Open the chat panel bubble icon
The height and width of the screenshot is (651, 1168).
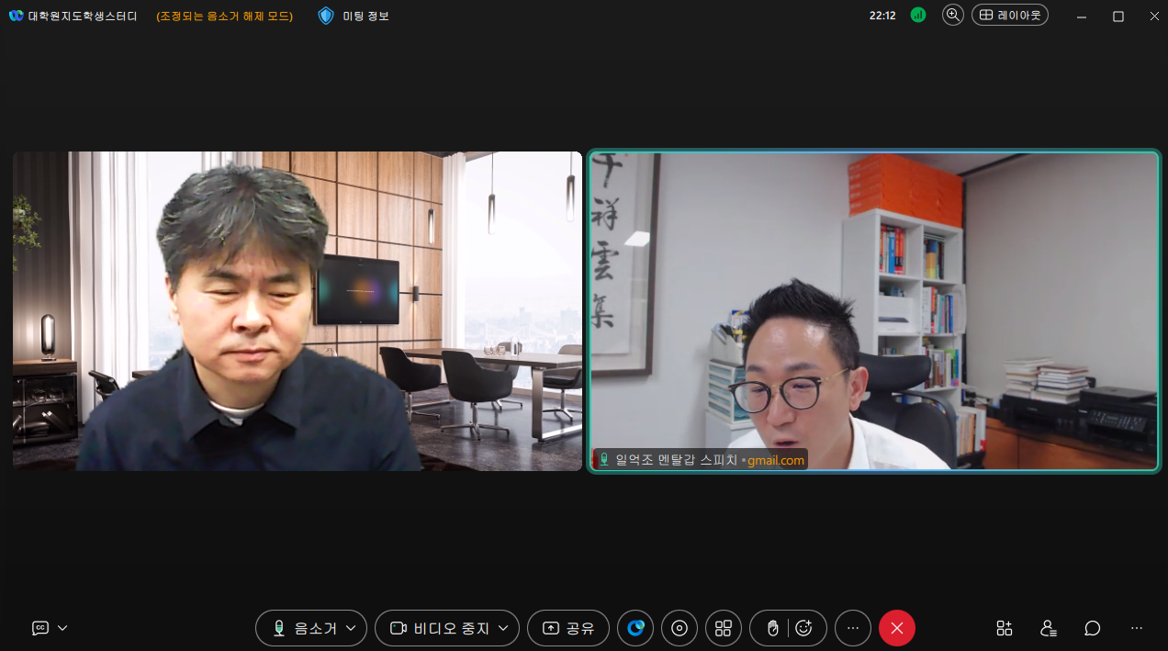coord(1093,628)
